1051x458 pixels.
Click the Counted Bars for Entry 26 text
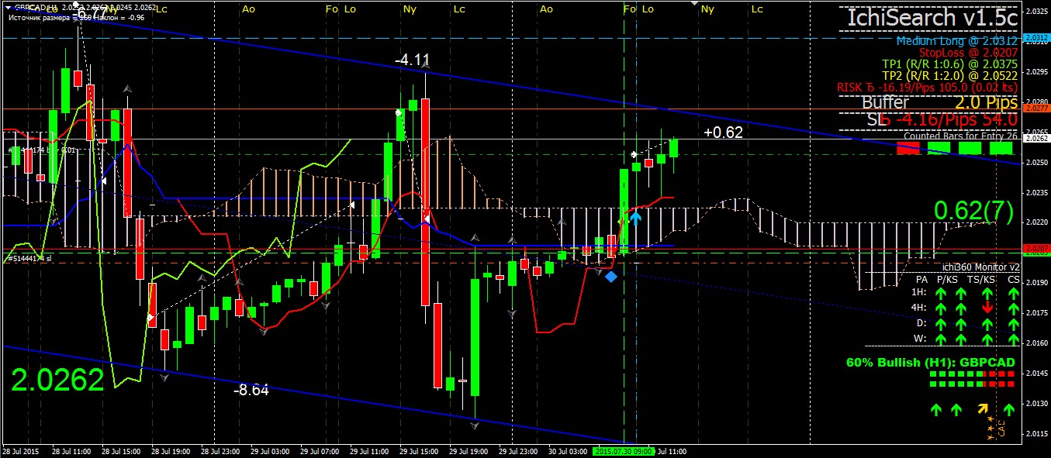click(x=960, y=136)
